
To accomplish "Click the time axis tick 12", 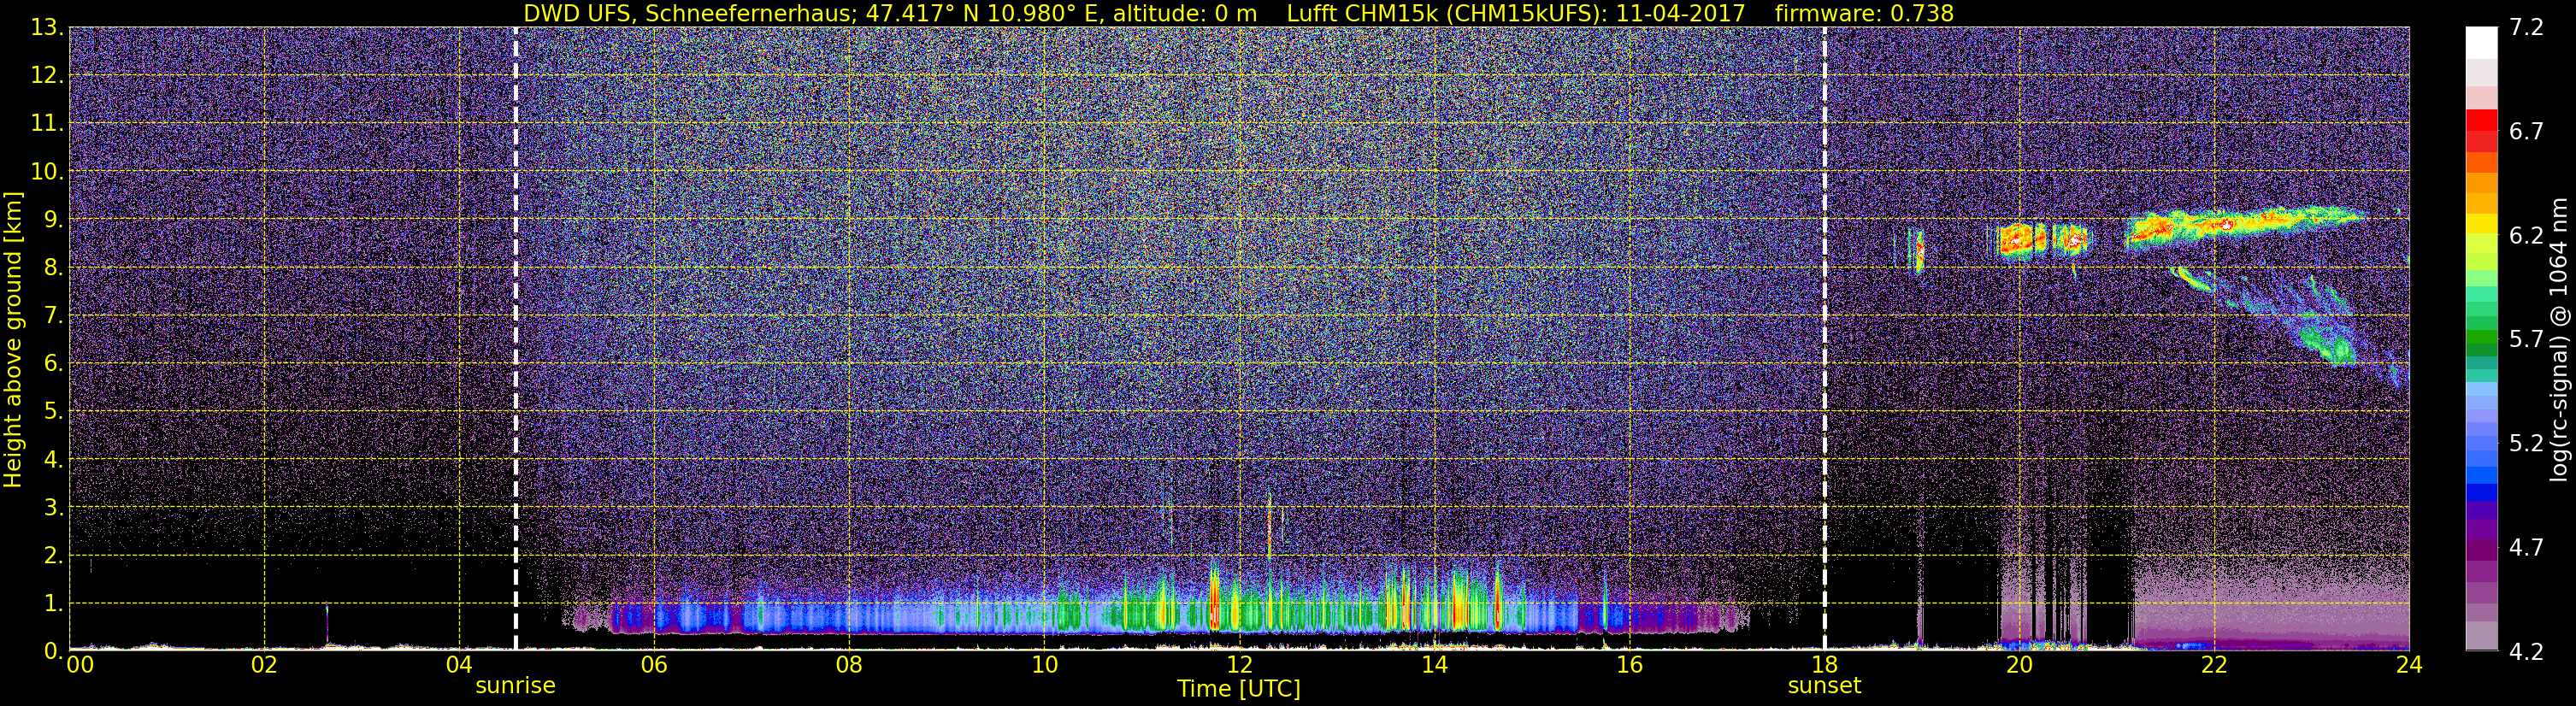I will [1239, 665].
